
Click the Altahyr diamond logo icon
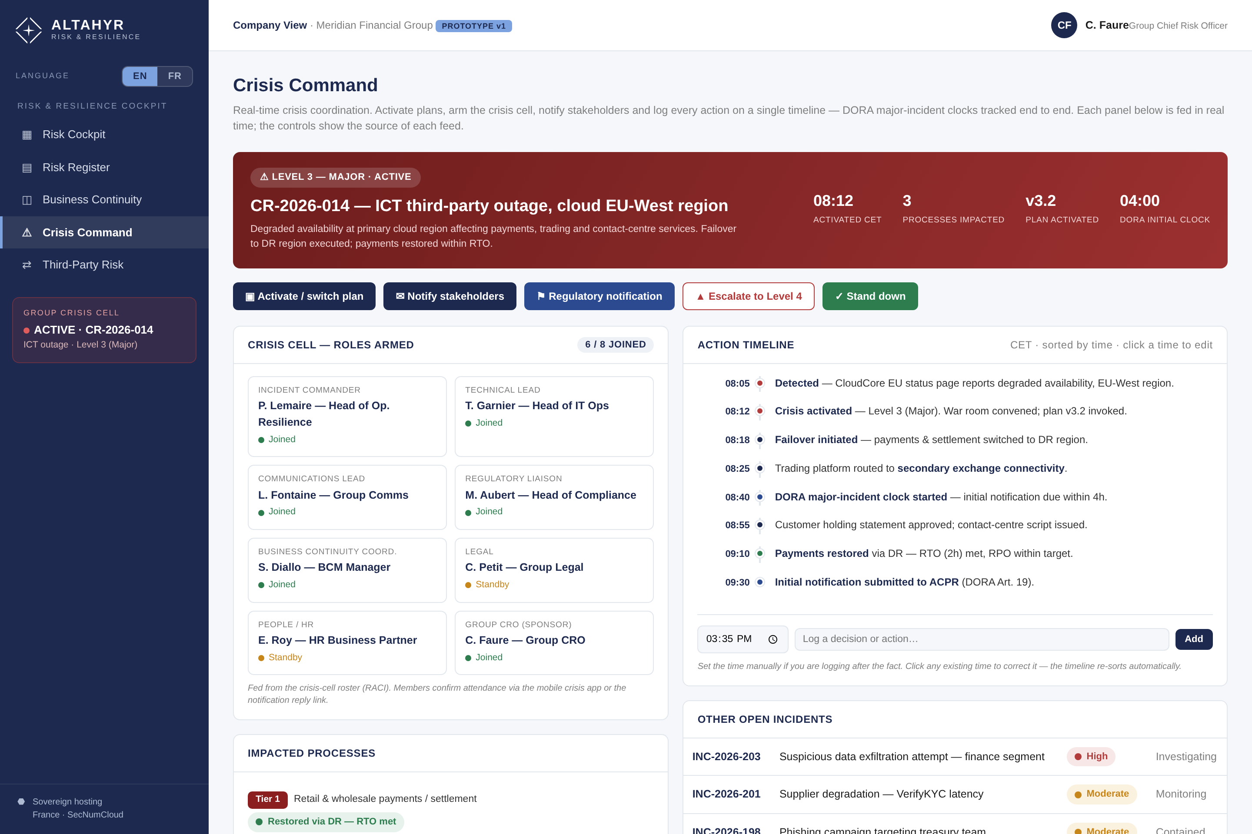[x=29, y=30]
